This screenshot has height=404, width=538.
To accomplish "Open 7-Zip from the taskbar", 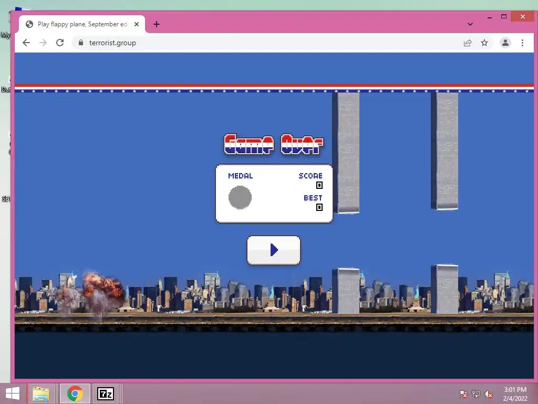I will (x=105, y=393).
